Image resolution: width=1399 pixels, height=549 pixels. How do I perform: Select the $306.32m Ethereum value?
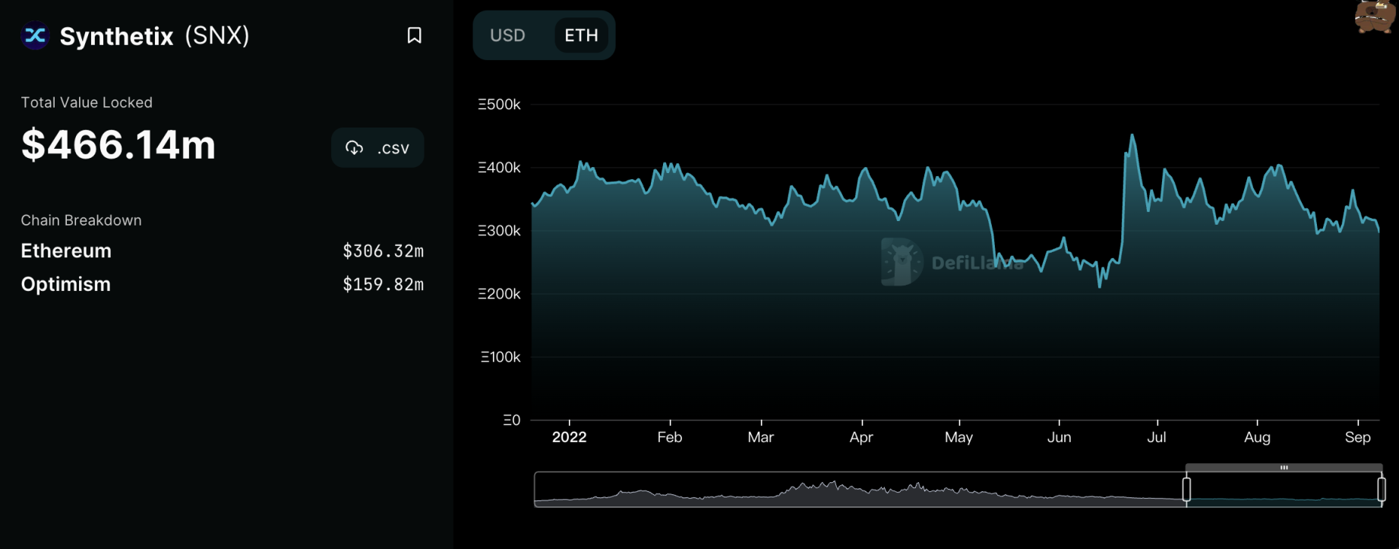point(383,251)
